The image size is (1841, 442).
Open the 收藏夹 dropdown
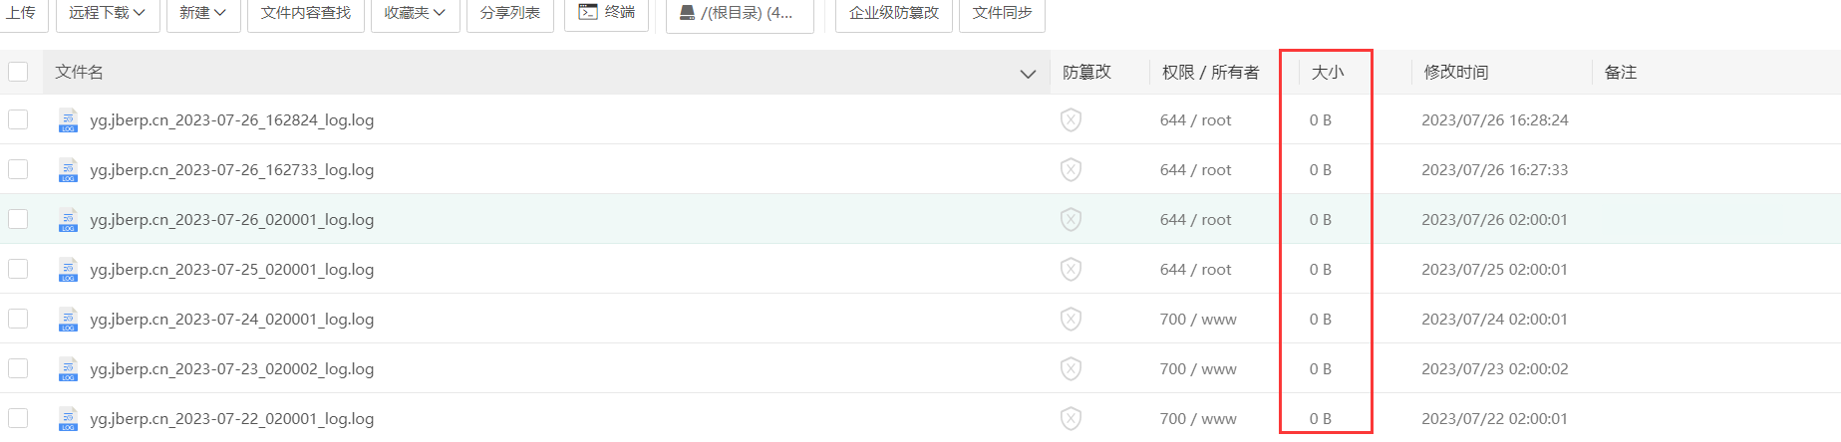click(x=415, y=13)
